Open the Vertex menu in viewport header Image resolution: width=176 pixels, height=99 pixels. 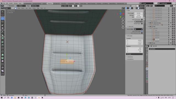click(x=34, y=8)
